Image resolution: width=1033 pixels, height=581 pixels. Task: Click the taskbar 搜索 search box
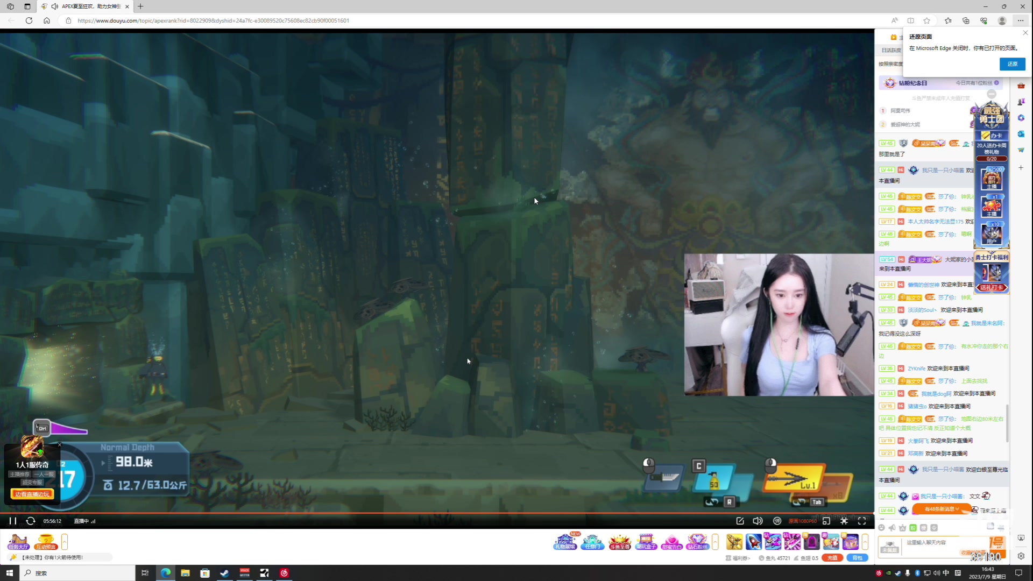point(77,573)
